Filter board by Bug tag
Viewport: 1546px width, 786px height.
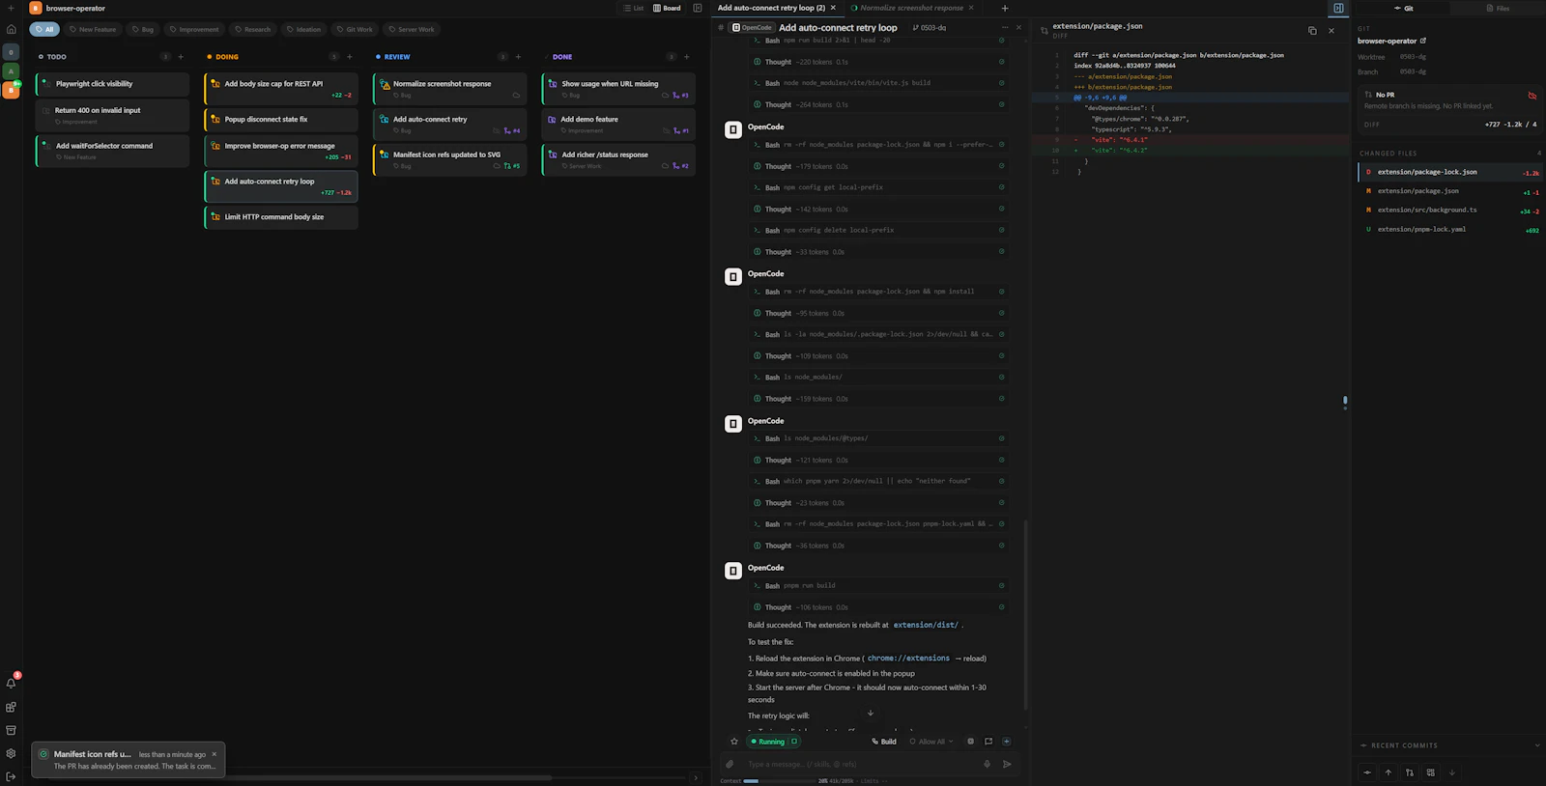coord(143,29)
